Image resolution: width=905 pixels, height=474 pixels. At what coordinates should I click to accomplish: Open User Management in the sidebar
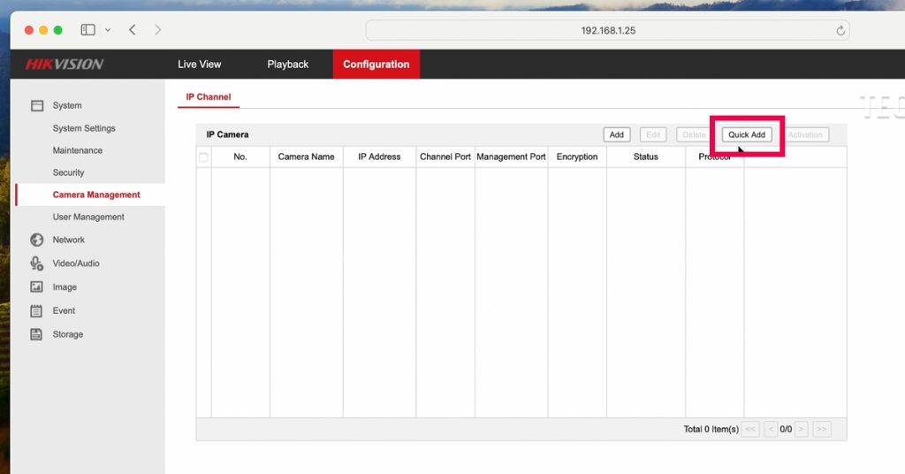coord(88,217)
